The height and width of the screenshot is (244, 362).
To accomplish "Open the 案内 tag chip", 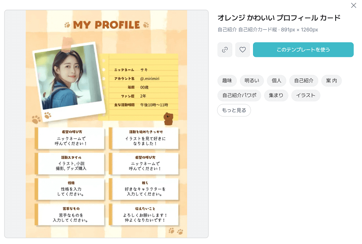I will [x=331, y=81].
